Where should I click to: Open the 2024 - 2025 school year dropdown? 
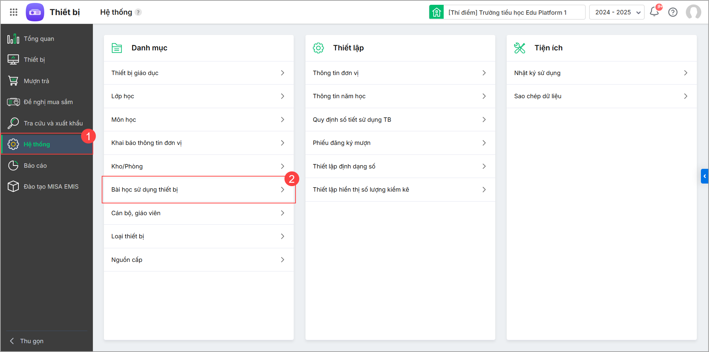point(617,12)
